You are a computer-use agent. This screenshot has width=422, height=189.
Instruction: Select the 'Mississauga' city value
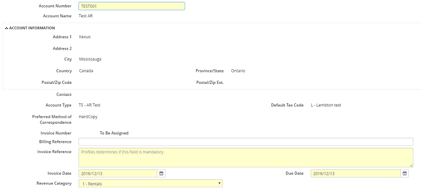click(x=90, y=59)
